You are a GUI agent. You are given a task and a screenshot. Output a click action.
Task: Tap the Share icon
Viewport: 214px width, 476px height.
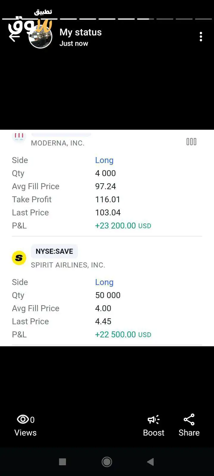[189, 419]
